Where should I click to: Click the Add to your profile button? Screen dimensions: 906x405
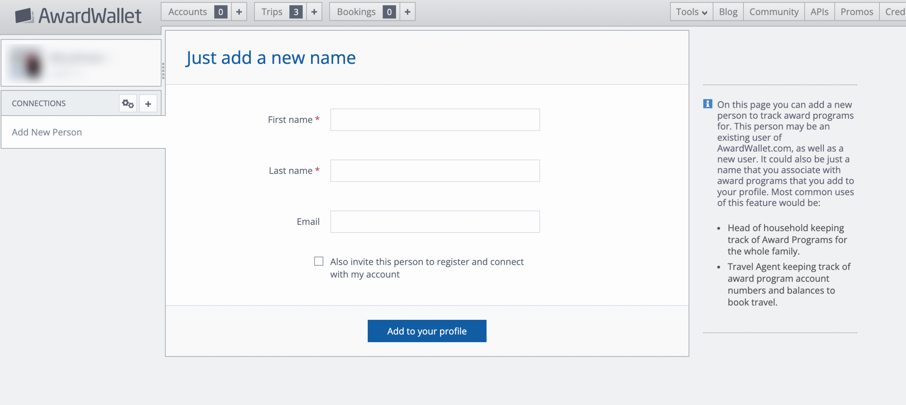pos(427,331)
